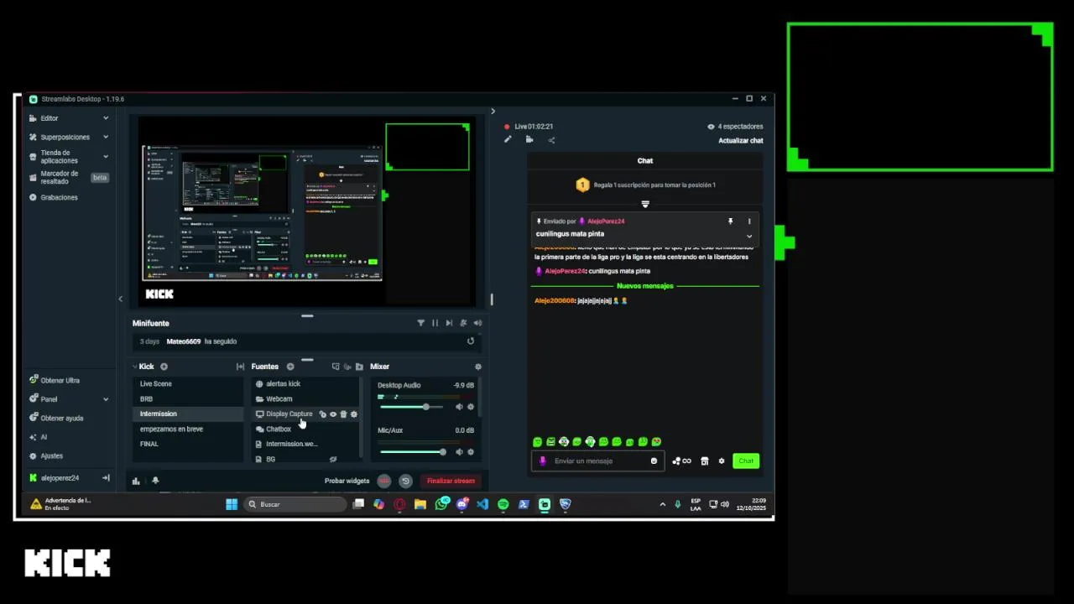Skip the current Minifuente alert

click(449, 323)
